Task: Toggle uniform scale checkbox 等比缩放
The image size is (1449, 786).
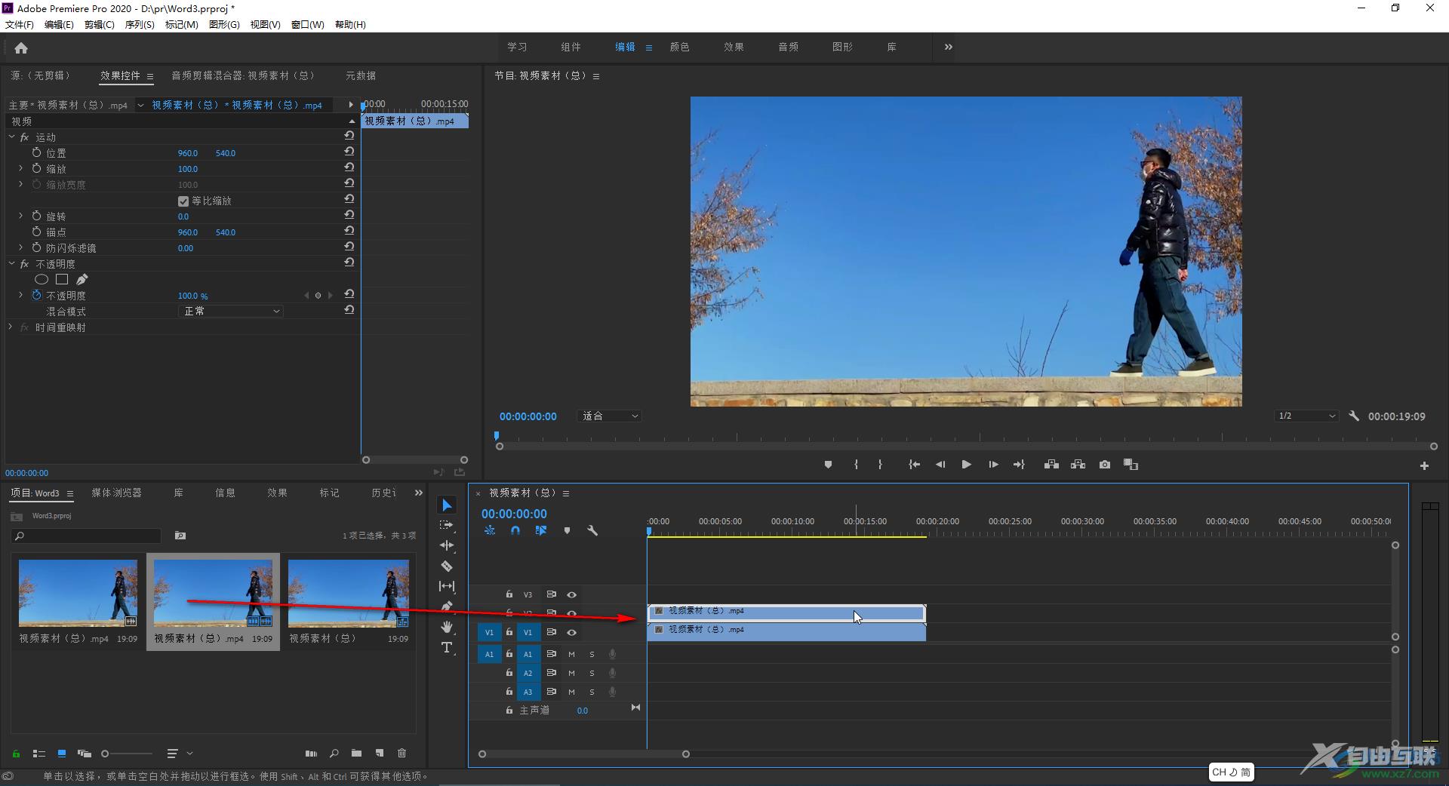Action: click(x=183, y=201)
